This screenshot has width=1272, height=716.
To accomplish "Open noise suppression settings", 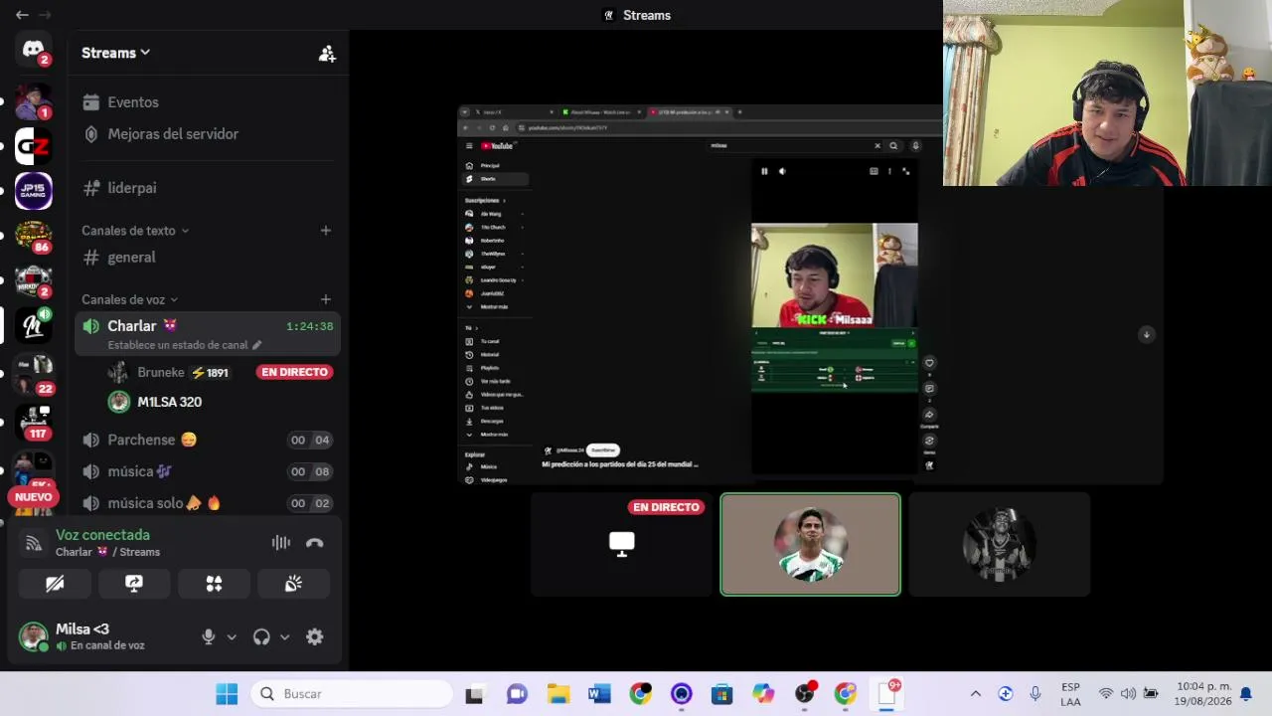I will [x=281, y=543].
